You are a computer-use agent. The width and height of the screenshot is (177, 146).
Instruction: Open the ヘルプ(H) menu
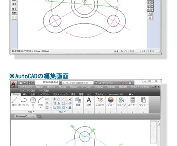(43, 91)
